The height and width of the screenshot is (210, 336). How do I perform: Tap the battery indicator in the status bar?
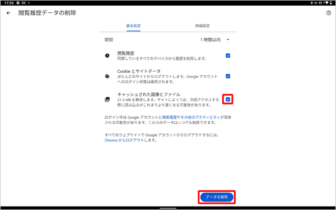tap(332, 3)
